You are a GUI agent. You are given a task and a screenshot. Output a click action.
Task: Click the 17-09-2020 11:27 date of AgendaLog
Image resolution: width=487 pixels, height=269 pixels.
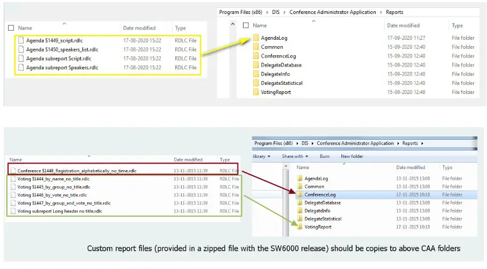tap(406, 38)
